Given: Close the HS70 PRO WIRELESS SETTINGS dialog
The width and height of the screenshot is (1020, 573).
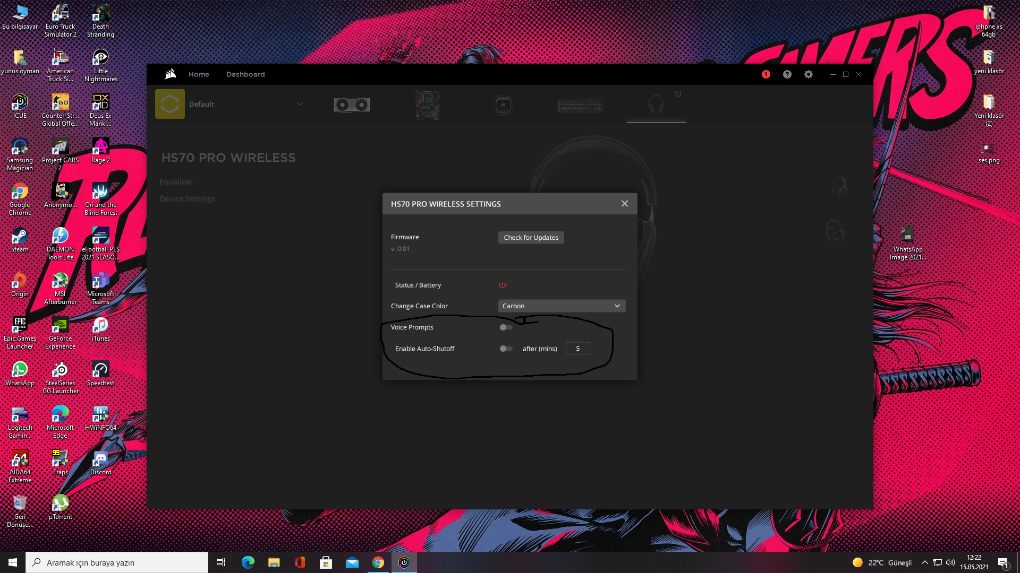Looking at the screenshot, I should (x=625, y=204).
